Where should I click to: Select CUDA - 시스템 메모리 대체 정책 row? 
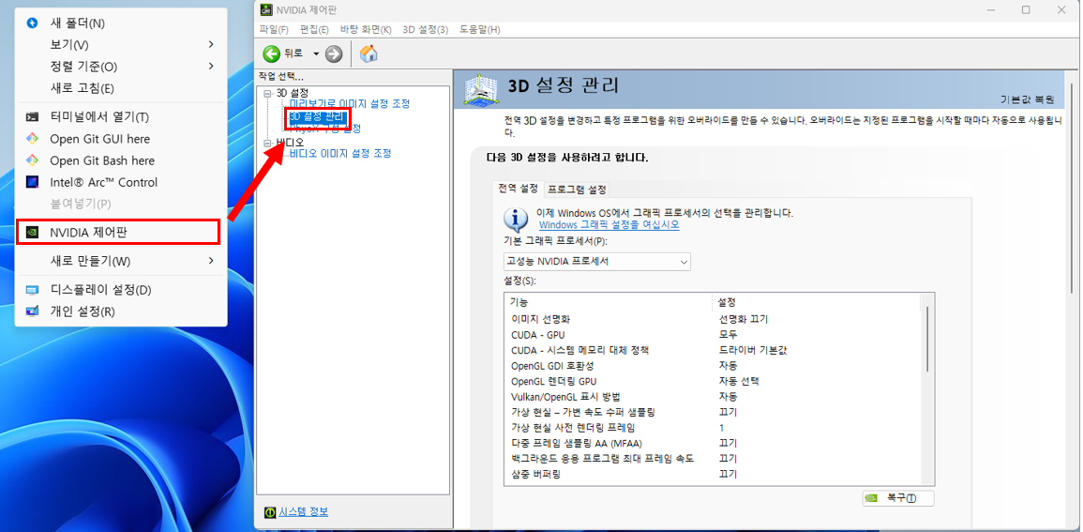pyautogui.click(x=712, y=350)
